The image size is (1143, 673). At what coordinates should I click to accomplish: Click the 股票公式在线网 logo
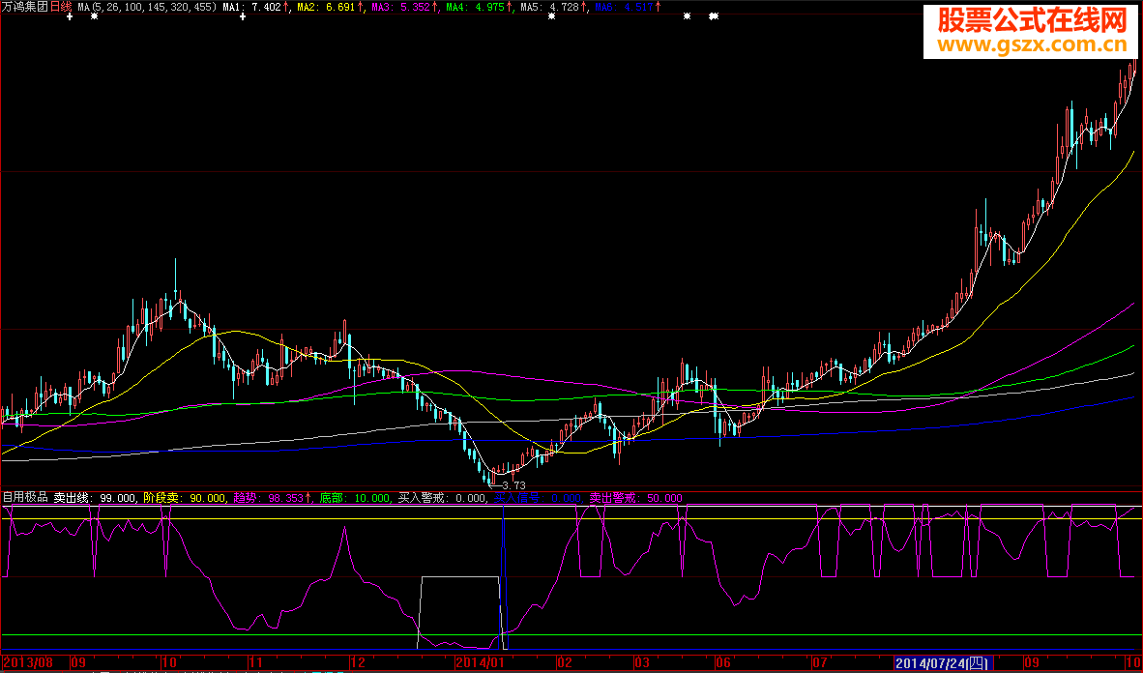point(1029,19)
